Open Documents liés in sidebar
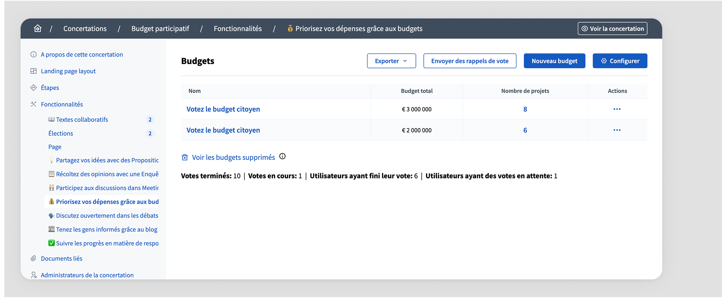The image size is (722, 302). (61, 259)
